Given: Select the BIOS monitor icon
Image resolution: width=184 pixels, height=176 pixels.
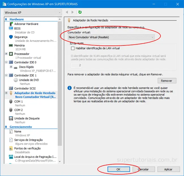Looking at the screenshot, I should [x=11, y=28].
